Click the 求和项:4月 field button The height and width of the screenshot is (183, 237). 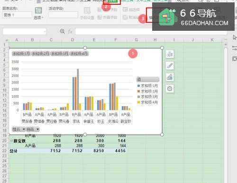click(x=79, y=54)
